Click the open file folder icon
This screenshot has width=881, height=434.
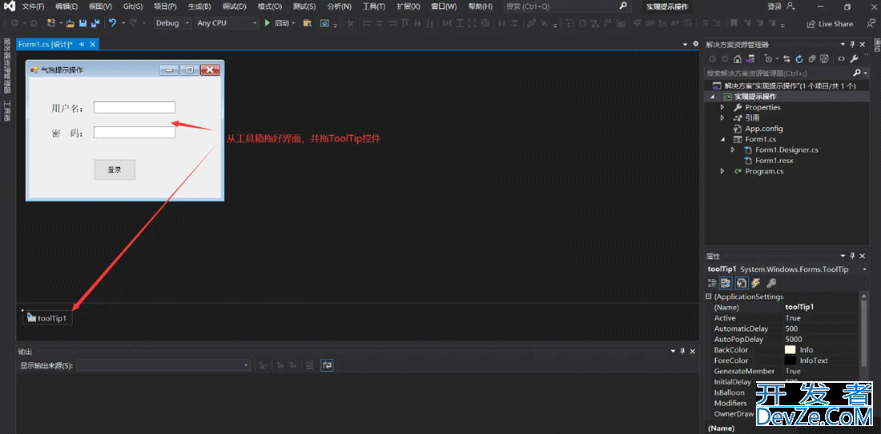pos(70,23)
